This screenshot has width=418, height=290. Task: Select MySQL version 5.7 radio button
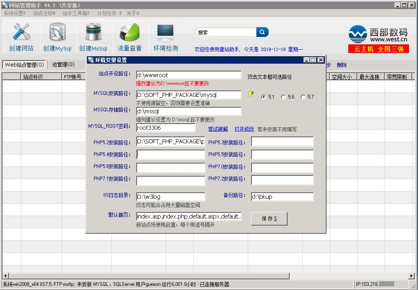[303, 97]
